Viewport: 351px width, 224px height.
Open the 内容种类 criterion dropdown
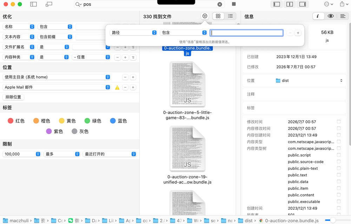(19, 57)
